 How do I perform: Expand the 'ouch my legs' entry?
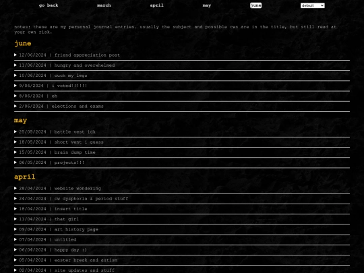[x=182, y=75]
